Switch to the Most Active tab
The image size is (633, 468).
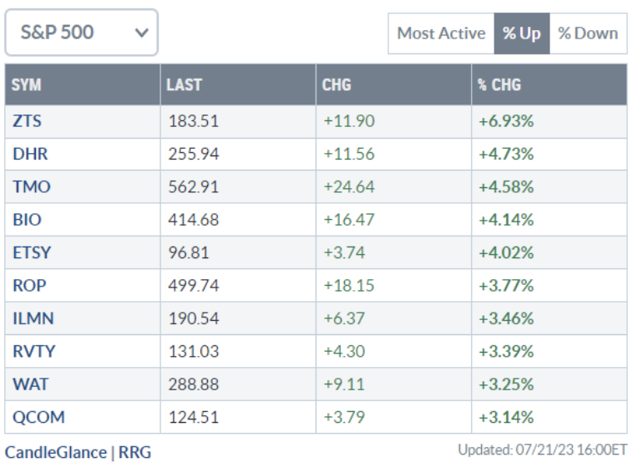coord(441,33)
